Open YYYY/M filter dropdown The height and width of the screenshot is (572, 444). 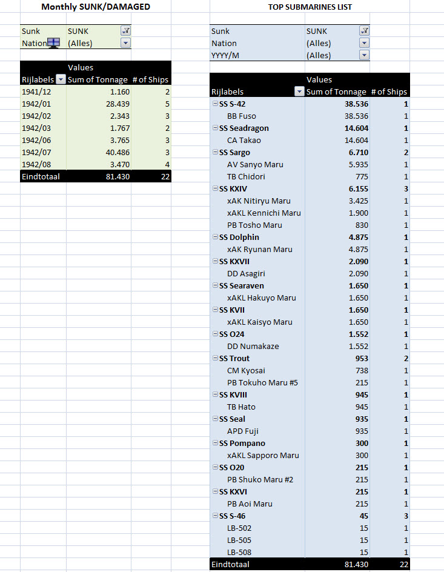pyautogui.click(x=364, y=55)
